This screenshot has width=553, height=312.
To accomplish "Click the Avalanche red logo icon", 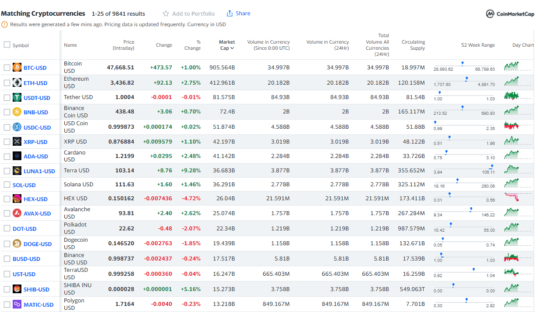I will [x=17, y=213].
